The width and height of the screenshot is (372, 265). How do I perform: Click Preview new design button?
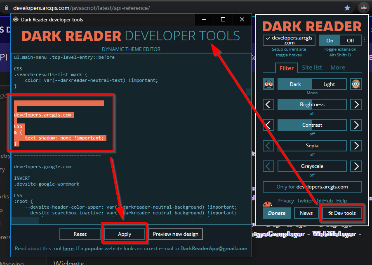click(176, 234)
